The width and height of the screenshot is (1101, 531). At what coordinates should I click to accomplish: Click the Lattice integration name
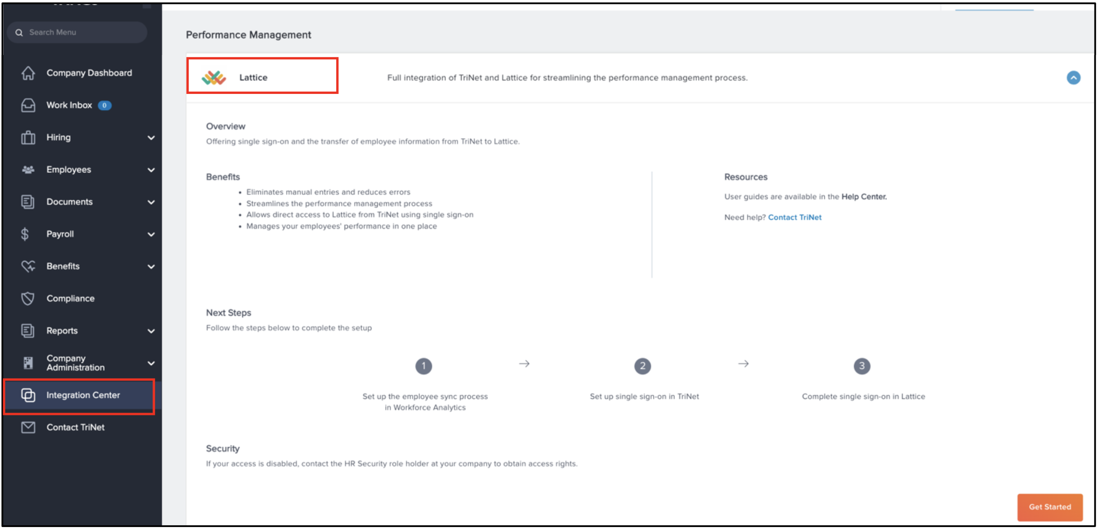click(x=254, y=78)
